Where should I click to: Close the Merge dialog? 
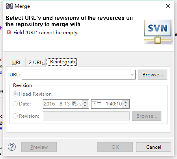[x=168, y=6]
